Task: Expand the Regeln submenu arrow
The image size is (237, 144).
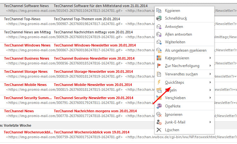Action: click(210, 90)
